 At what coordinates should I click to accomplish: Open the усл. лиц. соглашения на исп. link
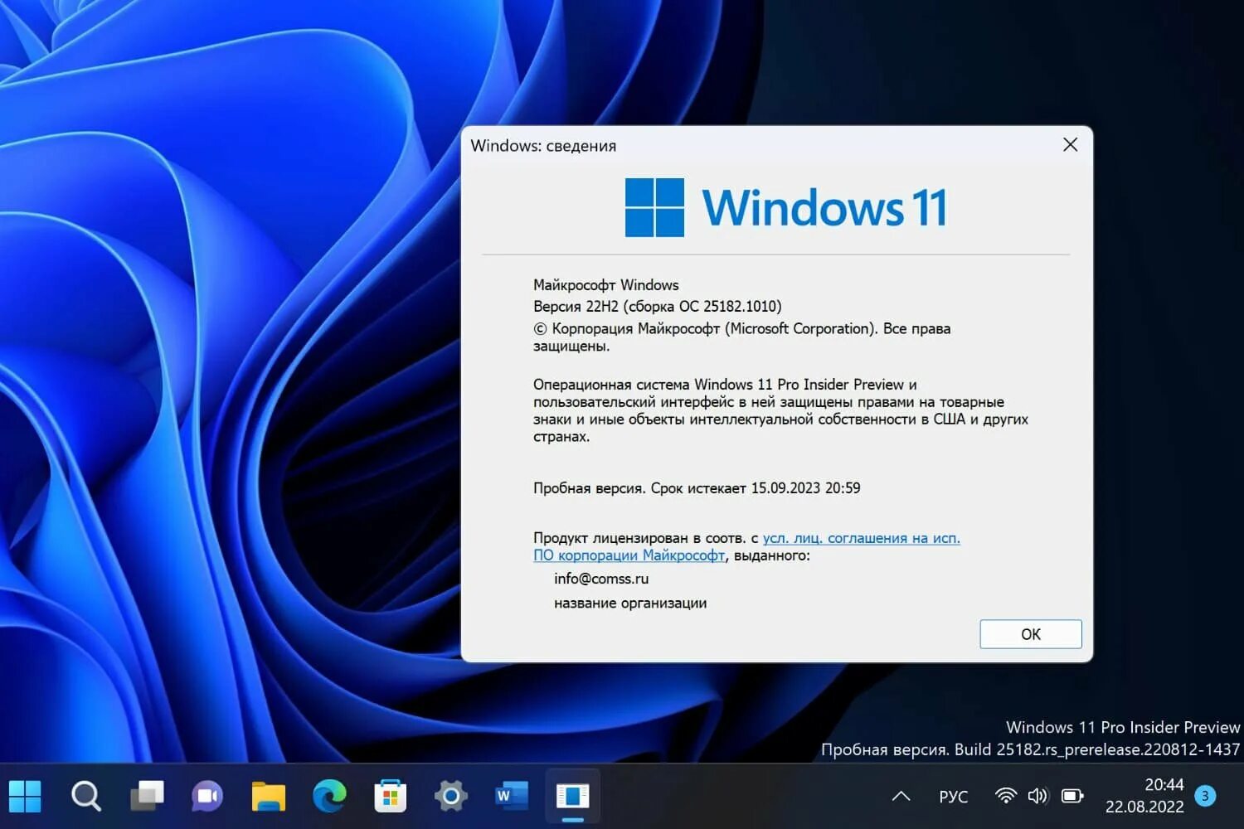(861, 538)
